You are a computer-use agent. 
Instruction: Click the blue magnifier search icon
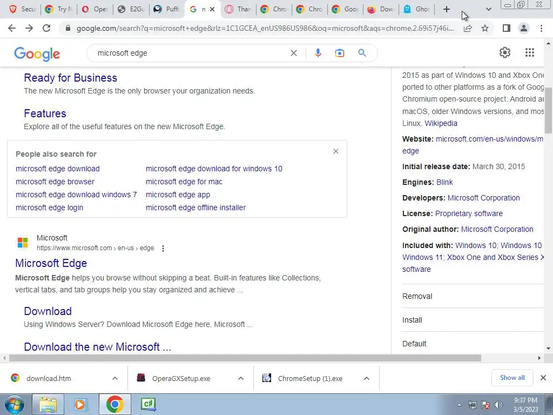click(362, 53)
